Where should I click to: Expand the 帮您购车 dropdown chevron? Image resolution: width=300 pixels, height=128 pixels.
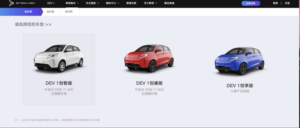click(x=78, y=3)
